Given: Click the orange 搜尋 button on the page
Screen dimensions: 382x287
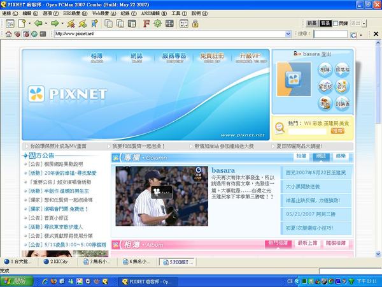Looking at the screenshot, I should pyautogui.click(x=337, y=131).
